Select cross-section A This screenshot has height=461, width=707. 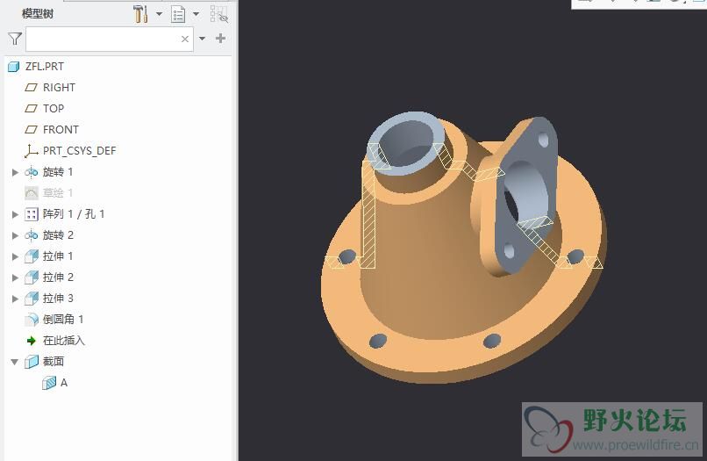click(x=64, y=383)
